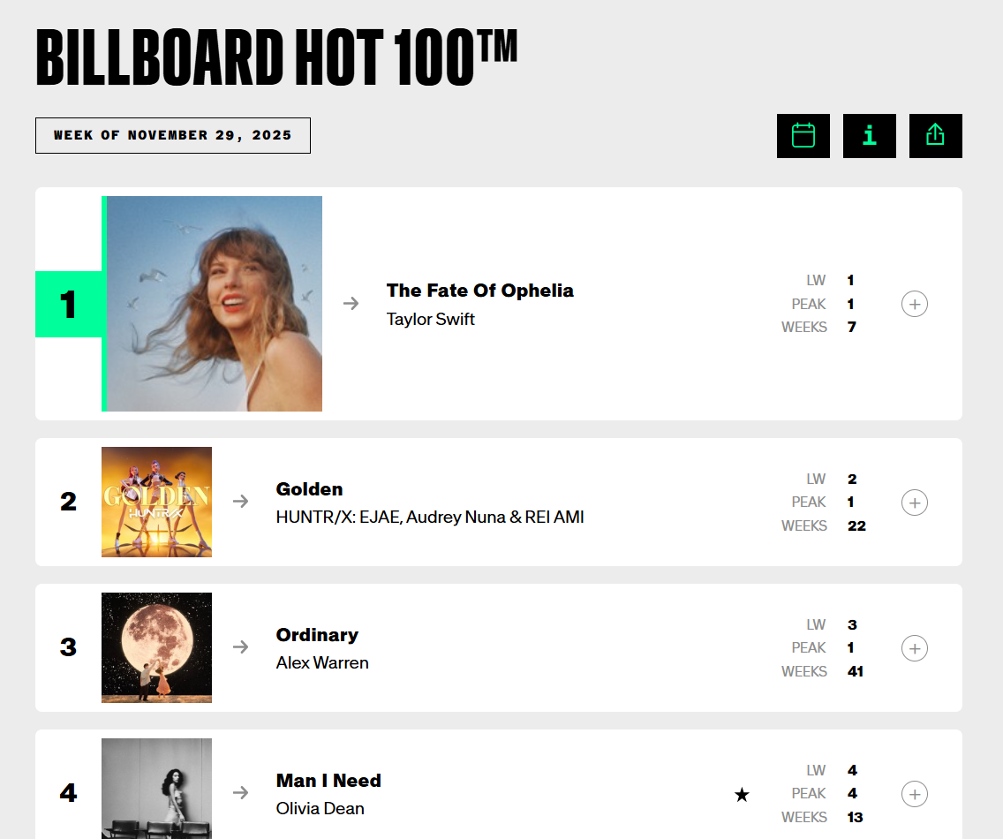Image resolution: width=1003 pixels, height=839 pixels.
Task: Click the Alex Warren artist name
Action: coord(322,662)
